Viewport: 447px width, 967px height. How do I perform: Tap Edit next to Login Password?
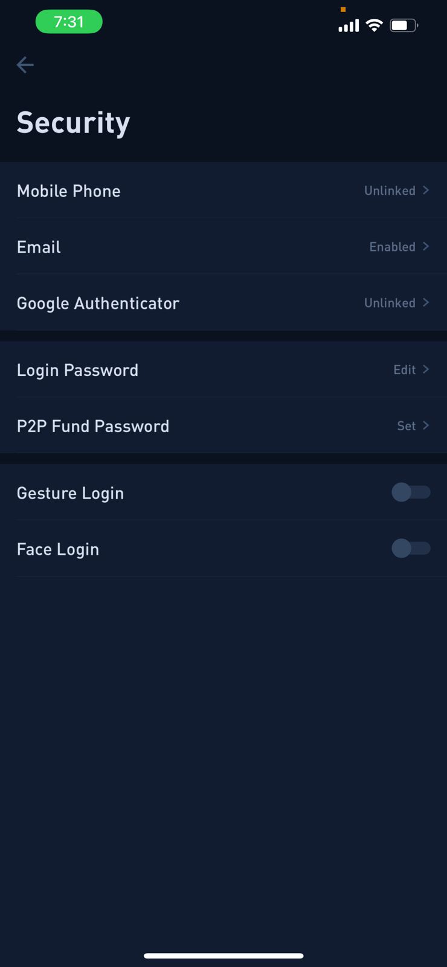[405, 370]
